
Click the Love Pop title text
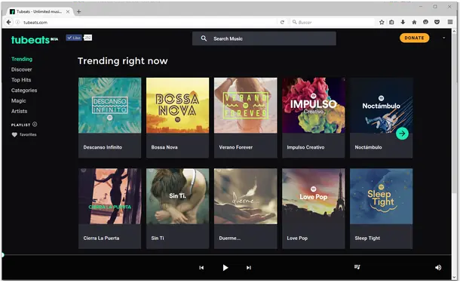[x=297, y=238]
